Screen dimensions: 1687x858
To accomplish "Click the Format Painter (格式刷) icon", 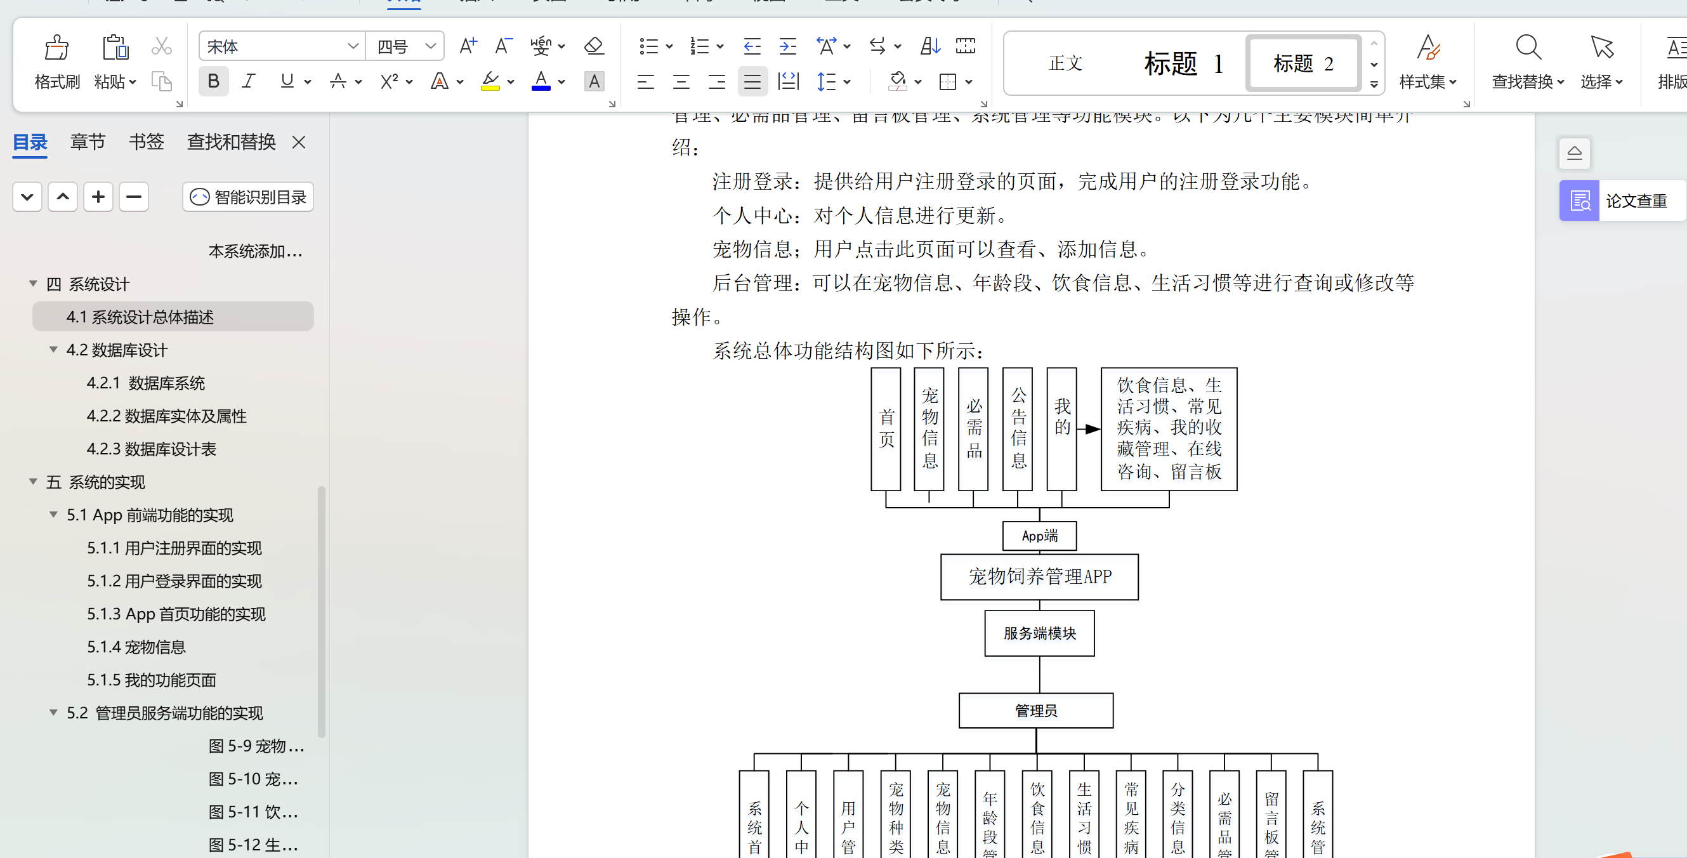I will [56, 47].
